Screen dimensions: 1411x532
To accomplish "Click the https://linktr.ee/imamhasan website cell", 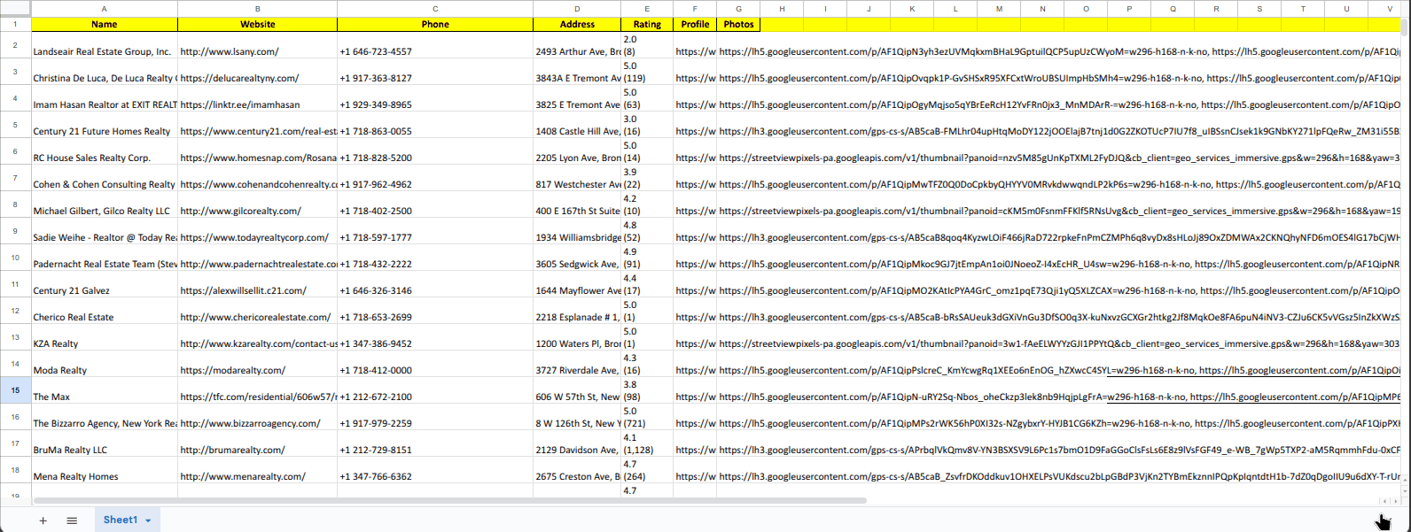I will (258, 98).
